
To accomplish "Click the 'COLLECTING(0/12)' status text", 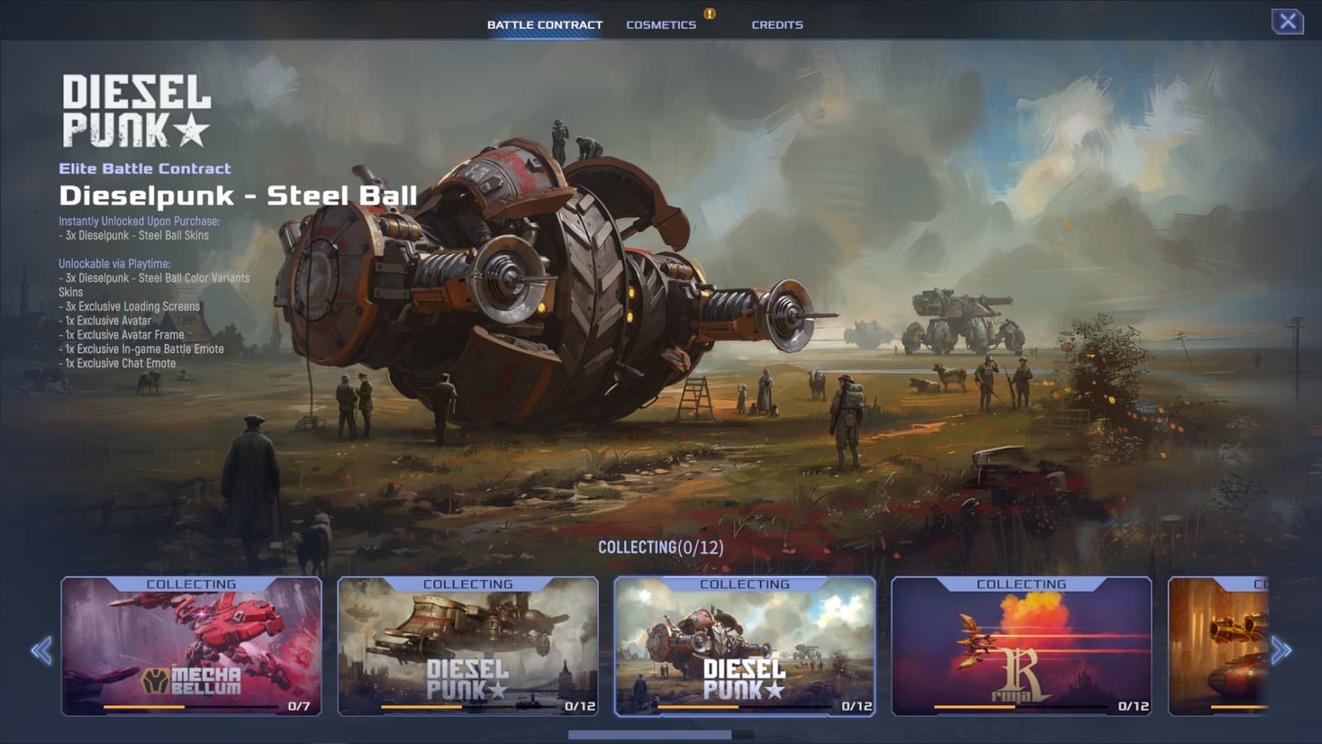I will coord(661,547).
